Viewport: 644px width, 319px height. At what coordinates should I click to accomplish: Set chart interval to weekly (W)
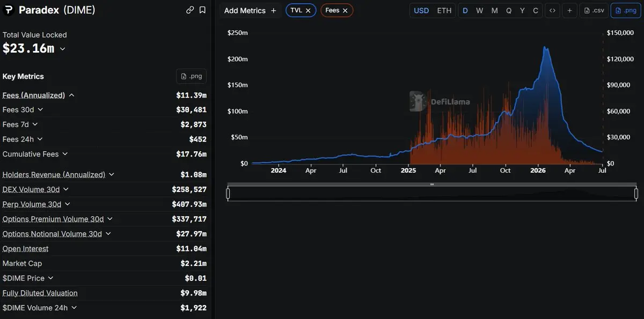(x=479, y=11)
